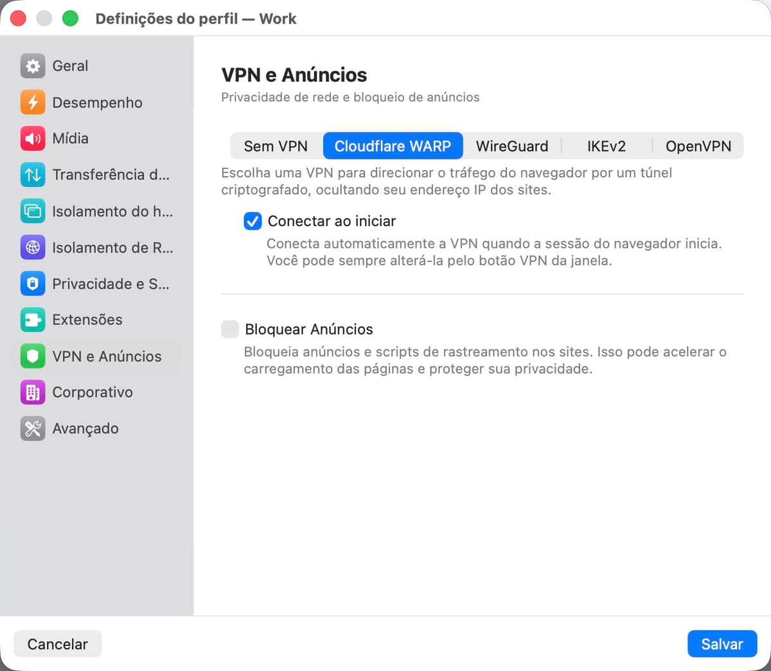Open the Extensões puzzle icon
Viewport: 771px width, 671px height.
(x=33, y=320)
